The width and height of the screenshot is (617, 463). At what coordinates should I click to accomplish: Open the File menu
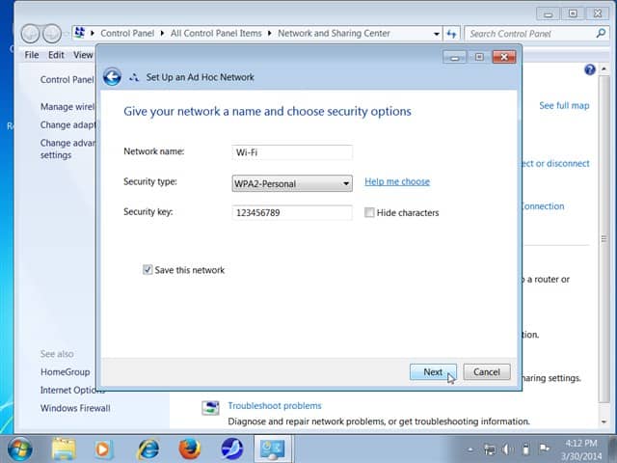click(x=32, y=55)
